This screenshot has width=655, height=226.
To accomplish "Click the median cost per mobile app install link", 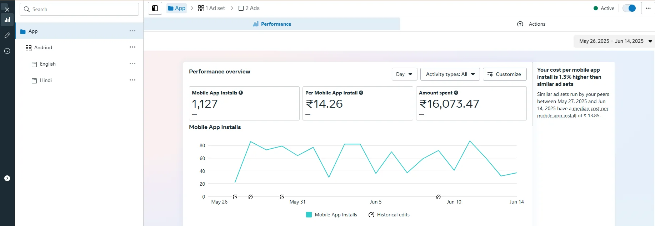I will (572, 112).
